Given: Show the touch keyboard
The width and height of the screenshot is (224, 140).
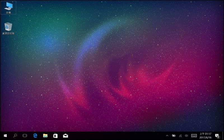Looking at the screenshot, I should coord(194,136).
